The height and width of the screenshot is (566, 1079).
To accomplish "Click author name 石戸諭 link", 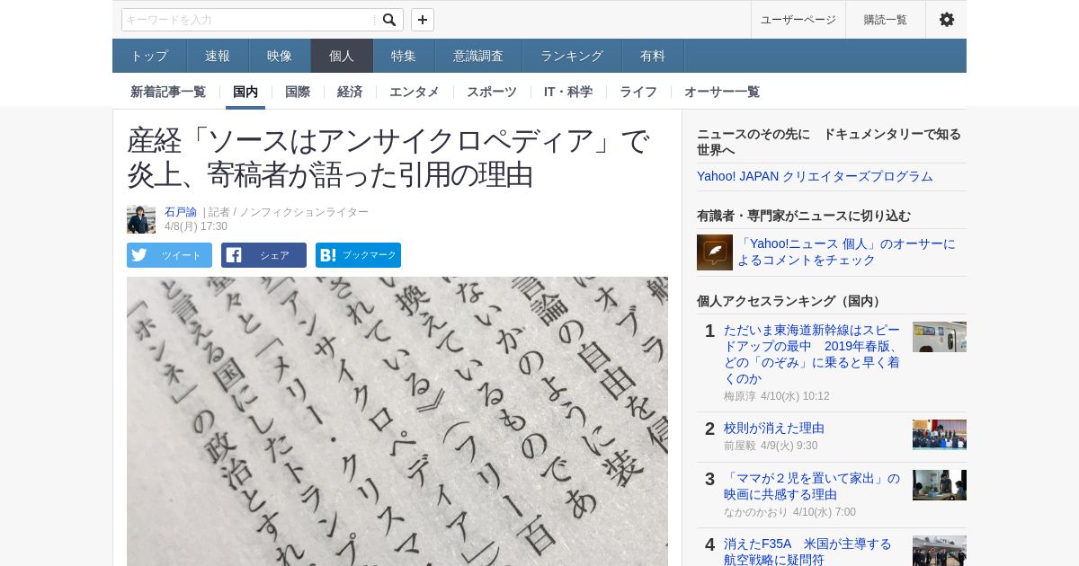I will pos(181,212).
